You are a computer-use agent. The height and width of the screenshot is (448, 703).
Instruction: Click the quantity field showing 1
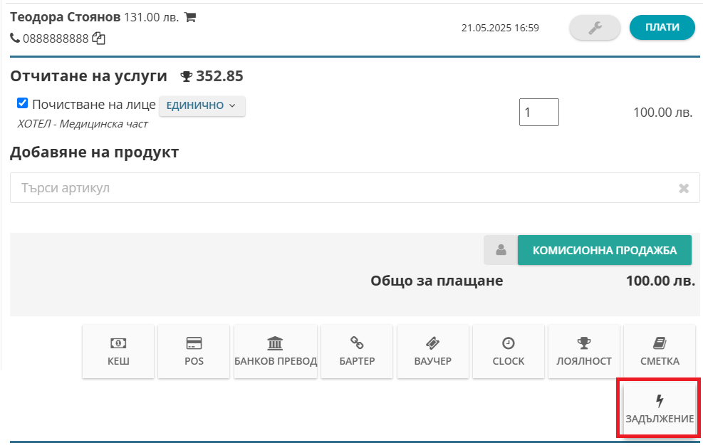click(539, 112)
